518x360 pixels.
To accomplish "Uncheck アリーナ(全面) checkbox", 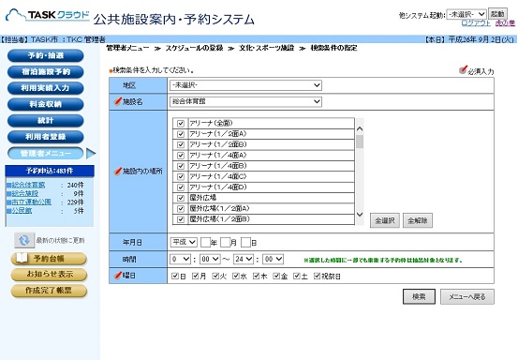I will 181,124.
